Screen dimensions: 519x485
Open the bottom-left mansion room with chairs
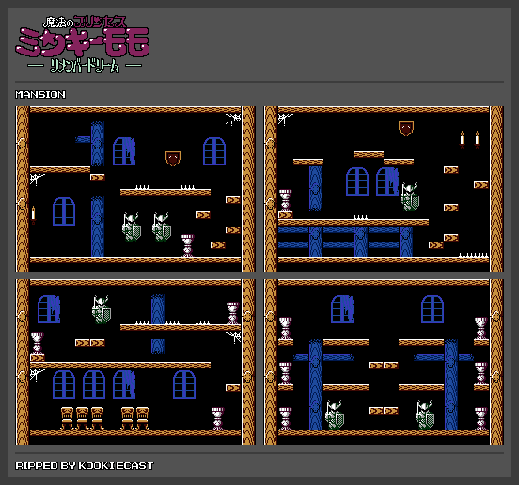pos(135,362)
